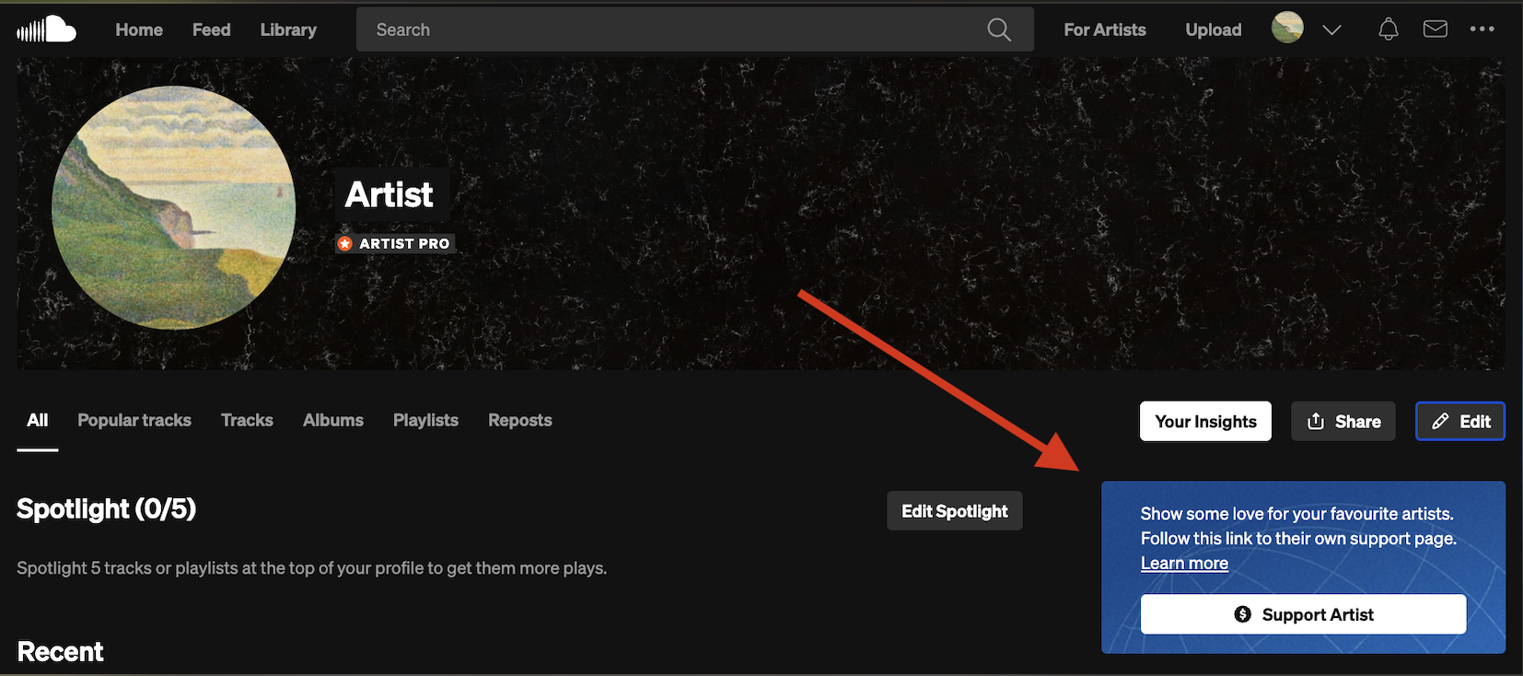Image resolution: width=1523 pixels, height=676 pixels.
Task: Click the SoundCloud logo icon
Action: click(46, 29)
